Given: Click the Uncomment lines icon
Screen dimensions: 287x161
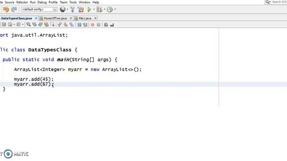Looking at the screenshot, I should coord(112,25).
